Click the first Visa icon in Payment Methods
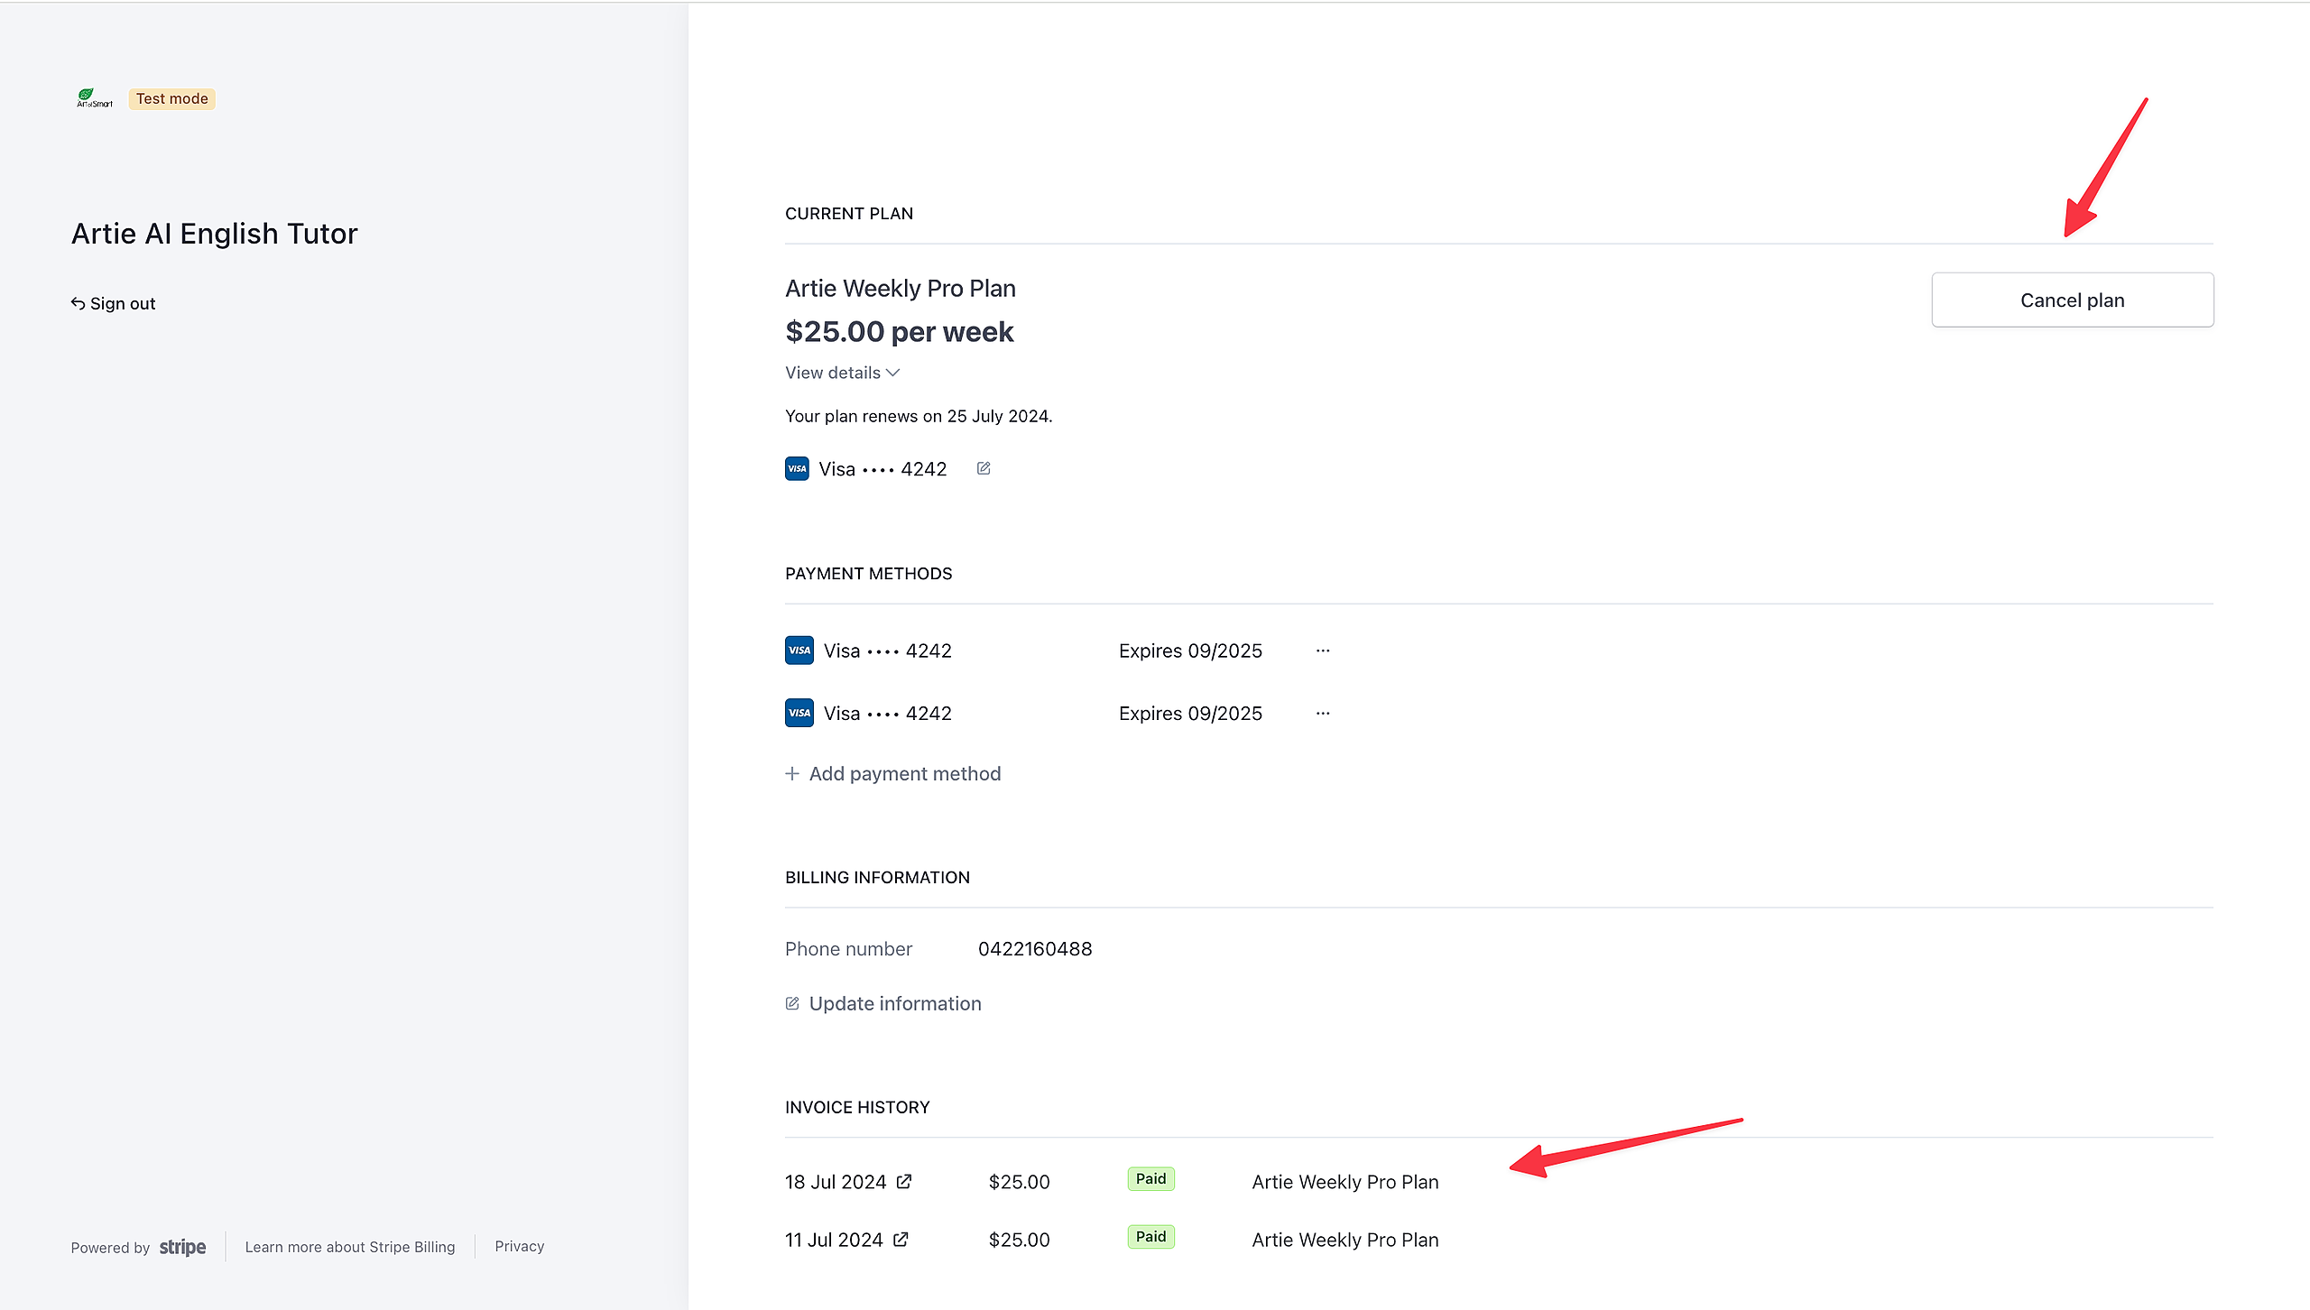Image resolution: width=2310 pixels, height=1310 pixels. tap(799, 650)
